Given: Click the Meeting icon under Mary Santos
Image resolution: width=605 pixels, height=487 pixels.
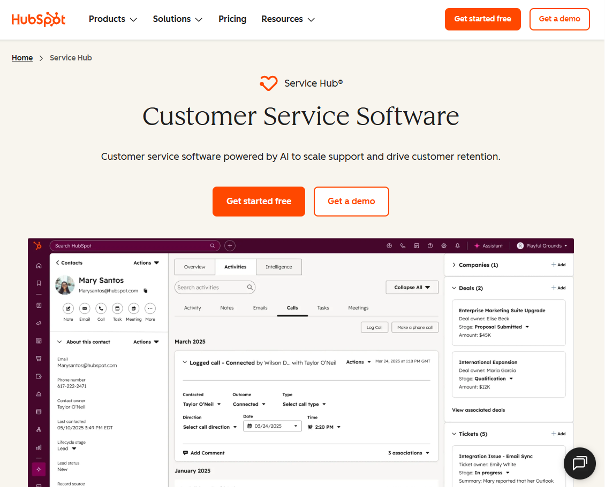Looking at the screenshot, I should coord(134,308).
